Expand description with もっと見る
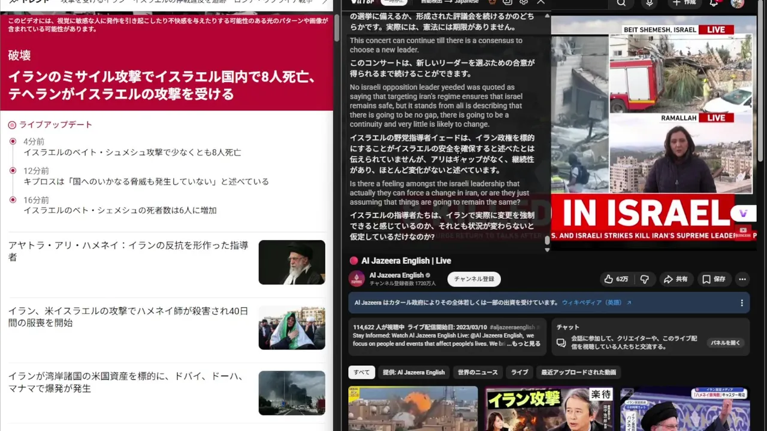 [524, 344]
